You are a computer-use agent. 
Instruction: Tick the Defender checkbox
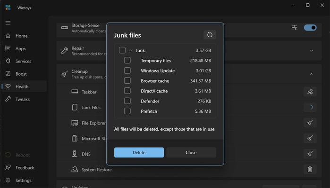[x=127, y=101]
